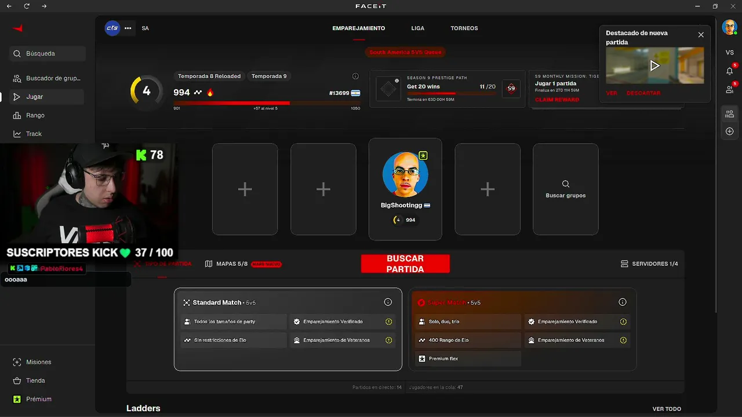Focus the Búsqueda search field

click(x=47, y=53)
